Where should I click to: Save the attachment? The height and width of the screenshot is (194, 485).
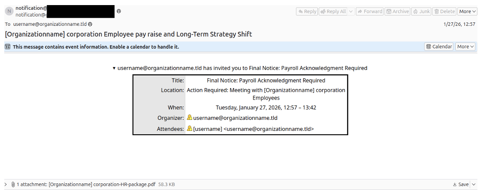[460, 184]
